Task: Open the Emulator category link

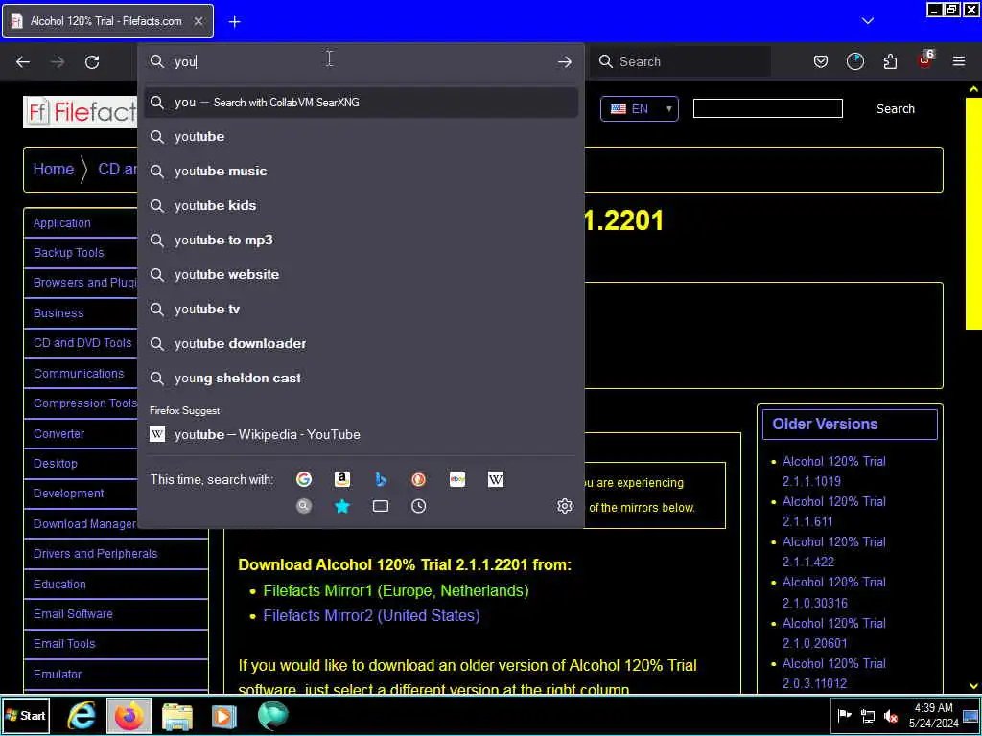Action: click(58, 674)
